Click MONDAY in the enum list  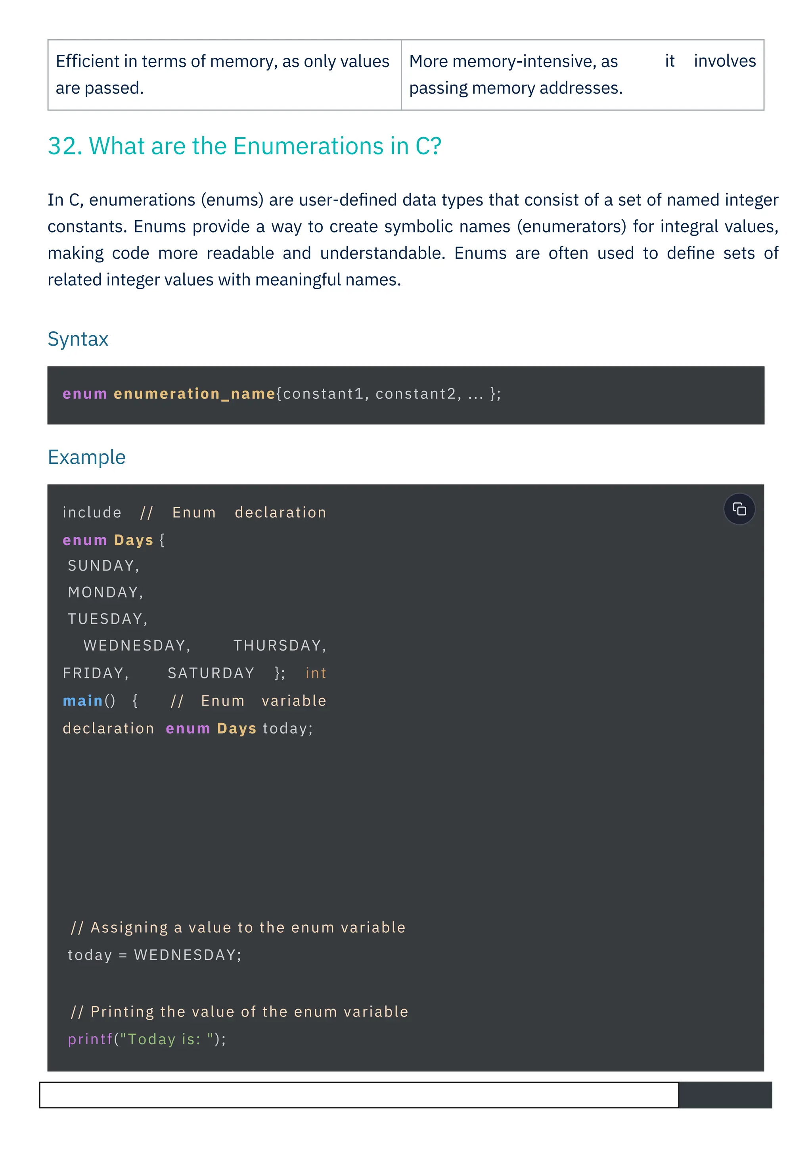pos(105,592)
